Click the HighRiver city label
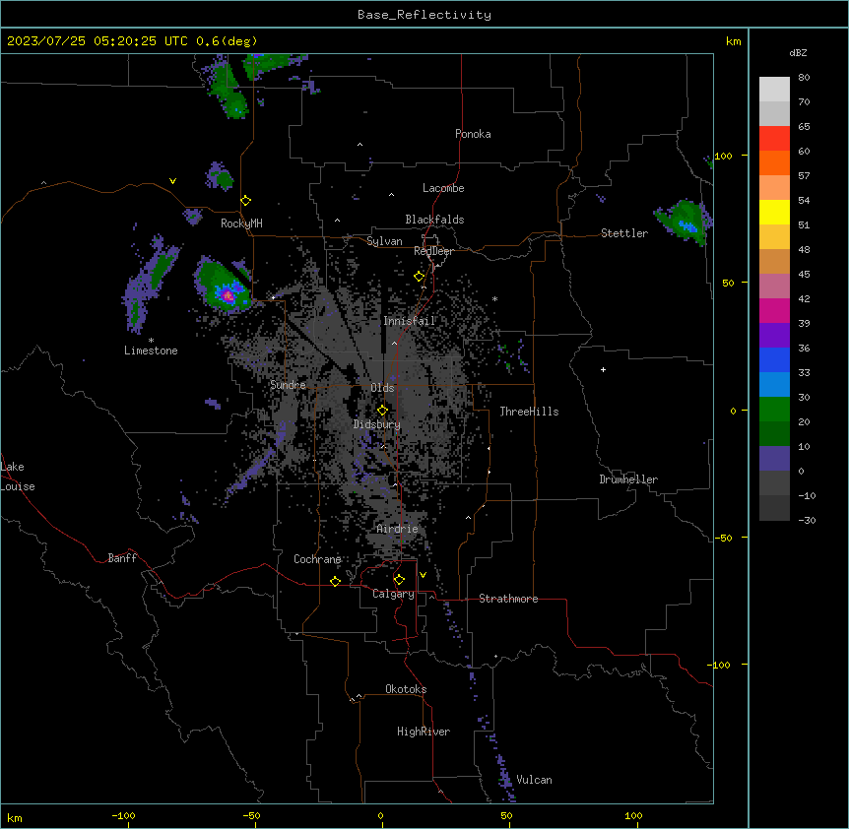 [424, 732]
